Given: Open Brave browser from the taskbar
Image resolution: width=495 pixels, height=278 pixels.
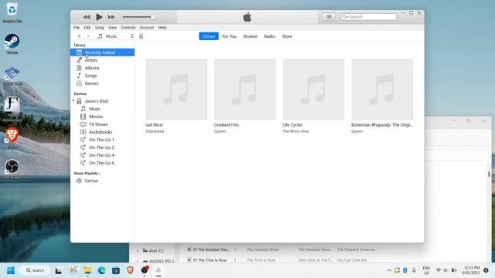Looking at the screenshot, I should (x=130, y=270).
